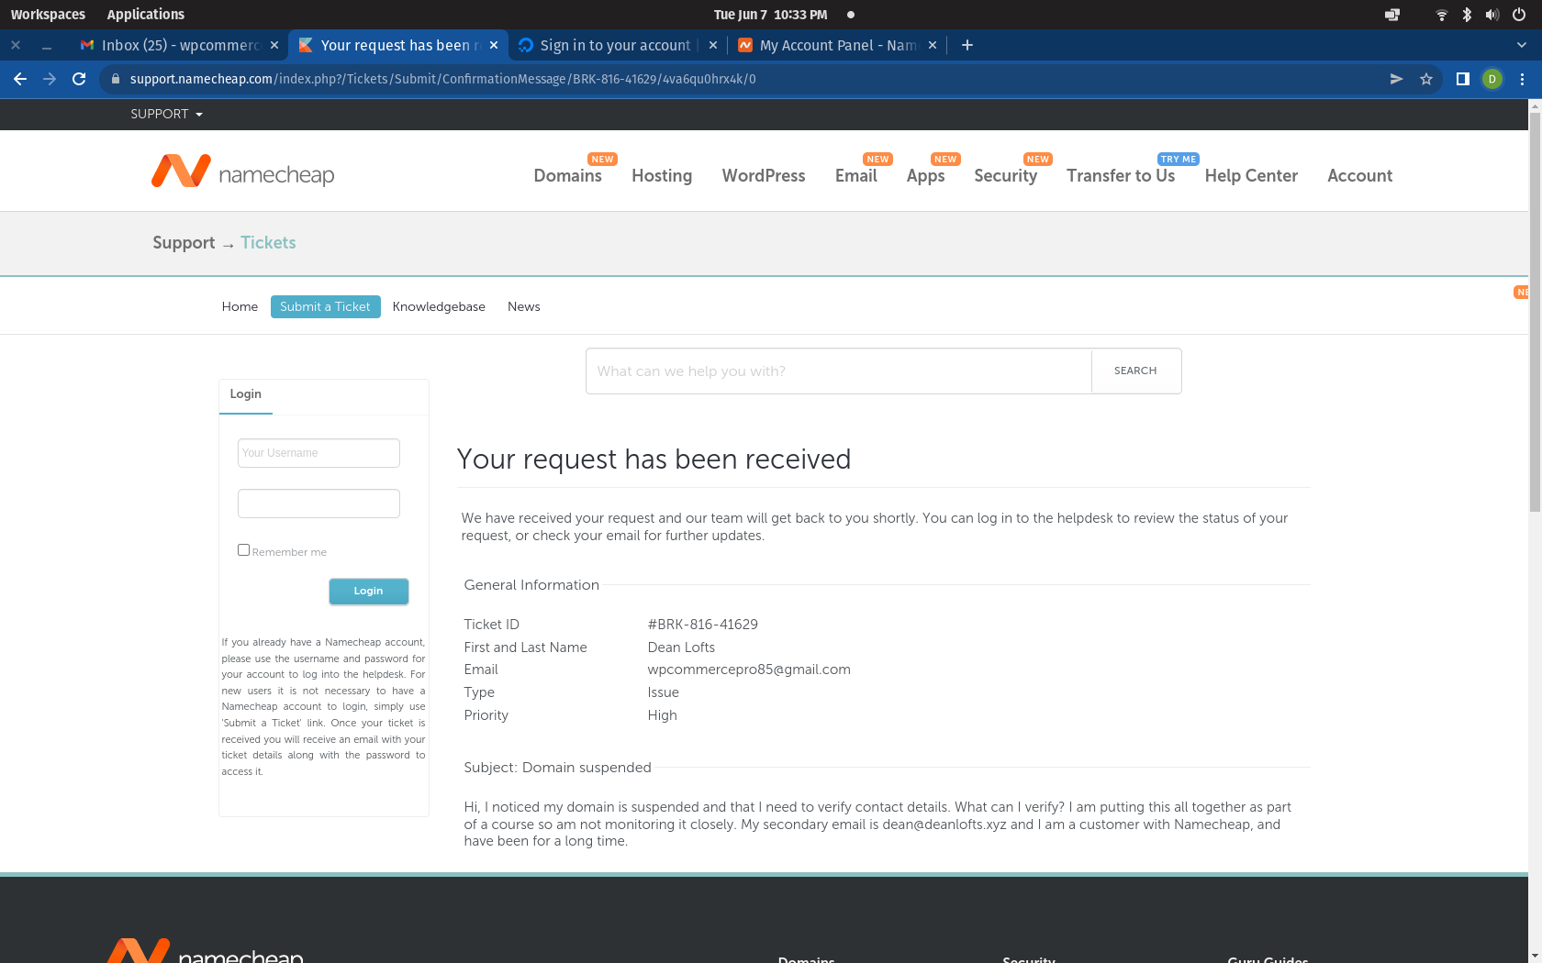Click the share page icon in address bar
Screen dimensions: 1542x963
pyautogui.click(x=1396, y=79)
